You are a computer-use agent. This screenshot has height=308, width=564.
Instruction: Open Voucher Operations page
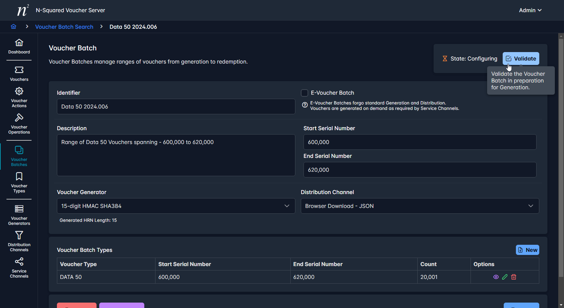pos(19,124)
